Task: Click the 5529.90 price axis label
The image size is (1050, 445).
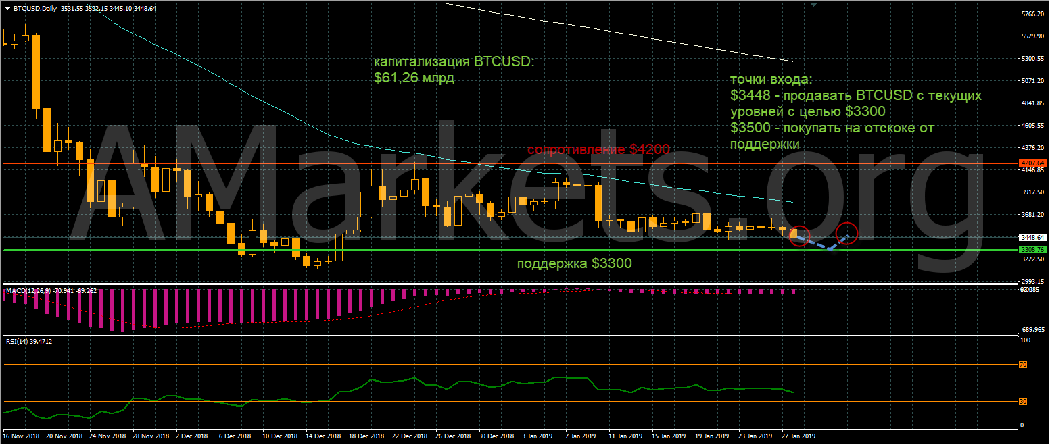Action: (x=1034, y=36)
